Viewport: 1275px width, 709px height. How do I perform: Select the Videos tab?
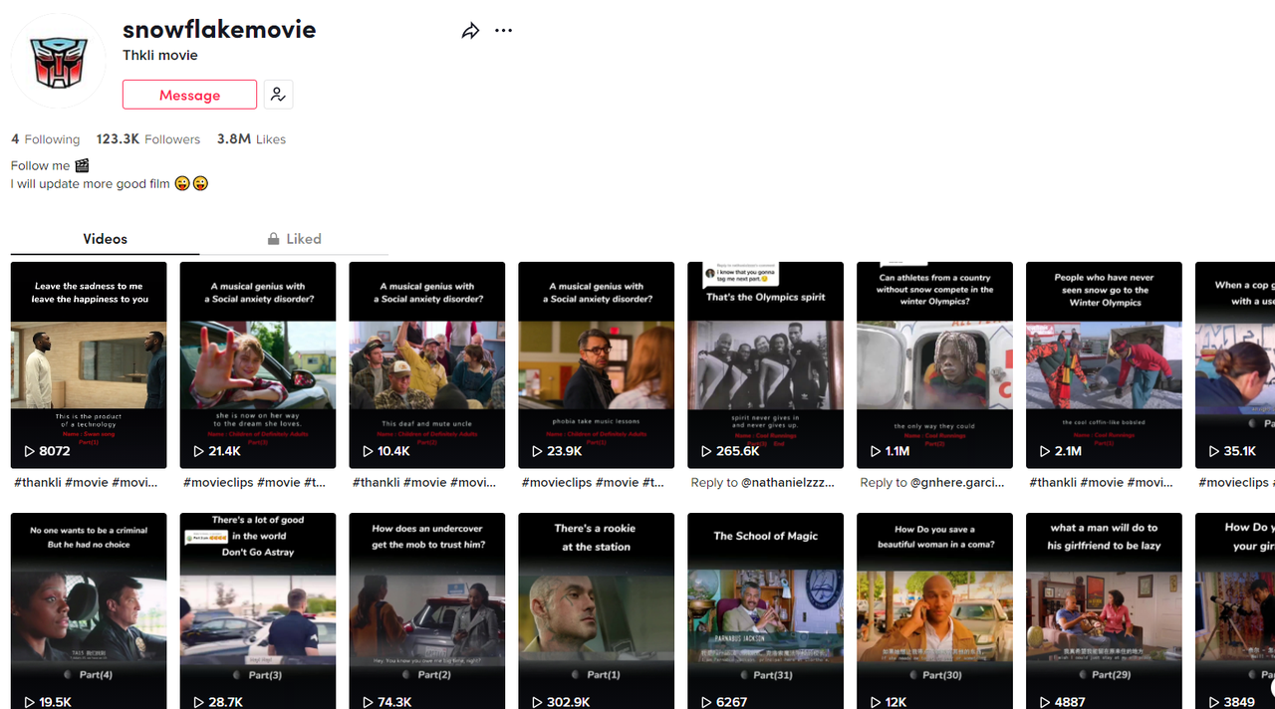(x=105, y=239)
